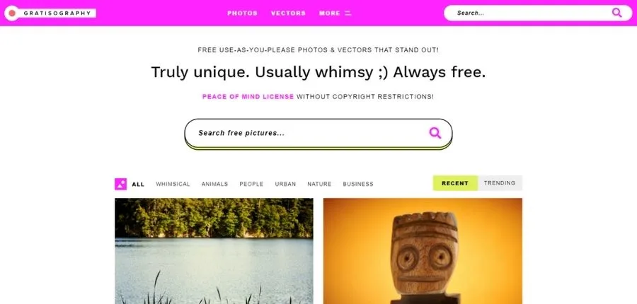Open the PEACE OF MIND LICENSE link
This screenshot has height=304, width=637.
click(248, 97)
